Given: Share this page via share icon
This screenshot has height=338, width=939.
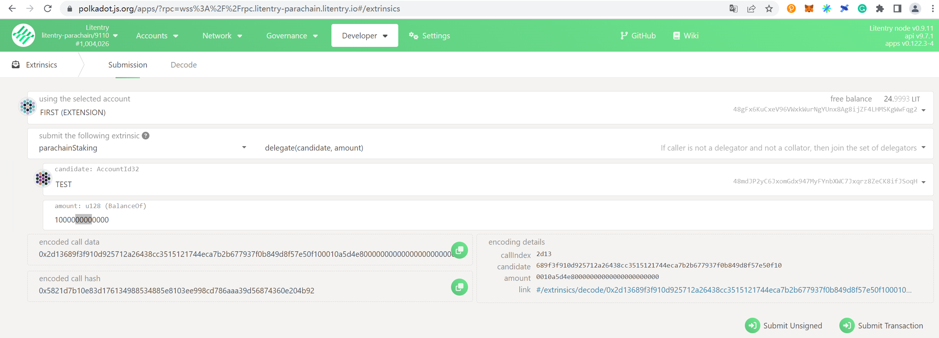Looking at the screenshot, I should (x=751, y=8).
